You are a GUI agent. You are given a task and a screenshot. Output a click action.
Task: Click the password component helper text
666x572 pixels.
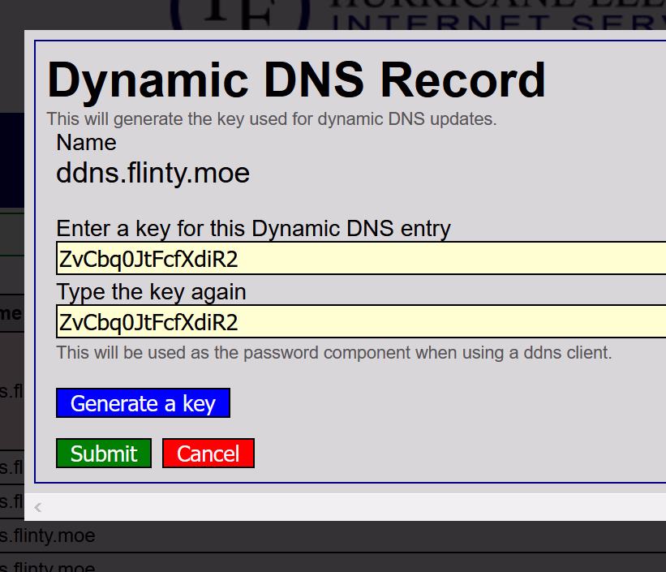pyautogui.click(x=333, y=353)
